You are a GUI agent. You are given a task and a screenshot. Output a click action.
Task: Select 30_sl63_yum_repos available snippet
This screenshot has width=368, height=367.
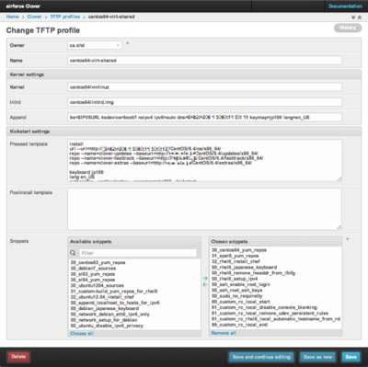[x=93, y=274]
